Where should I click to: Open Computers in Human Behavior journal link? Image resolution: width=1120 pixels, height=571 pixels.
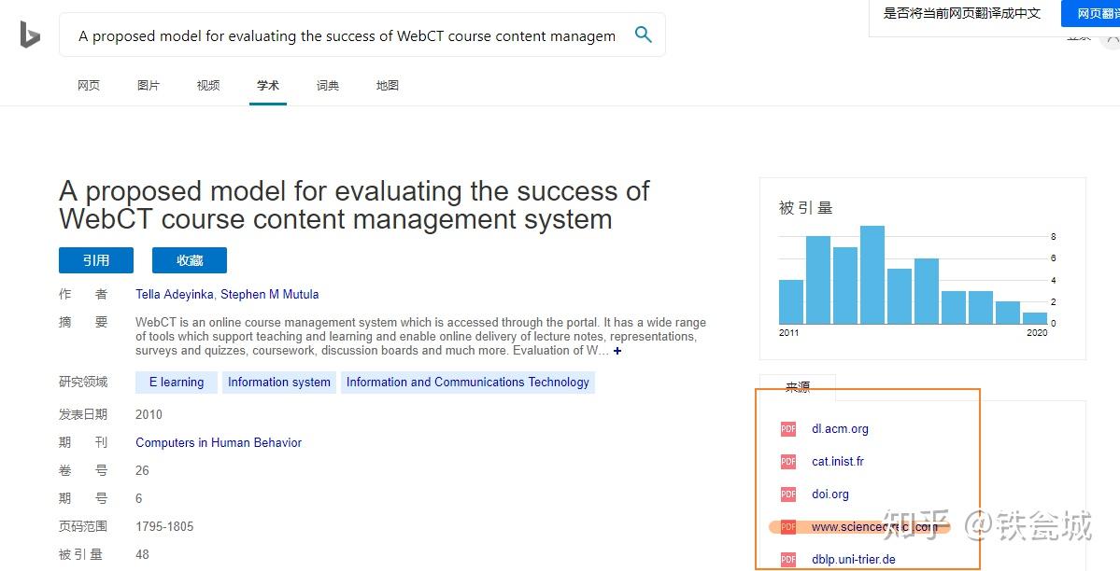219,442
